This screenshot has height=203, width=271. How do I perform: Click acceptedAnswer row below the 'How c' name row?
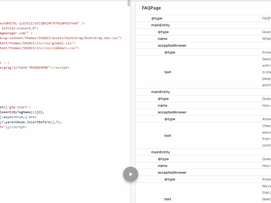click(x=203, y=112)
